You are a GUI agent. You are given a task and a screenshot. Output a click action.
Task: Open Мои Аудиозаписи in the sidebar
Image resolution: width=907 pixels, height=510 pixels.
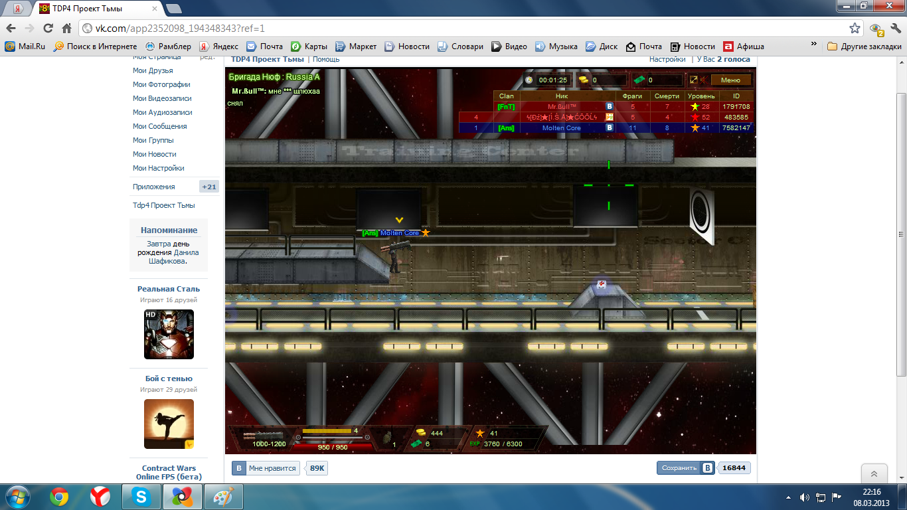coord(163,112)
